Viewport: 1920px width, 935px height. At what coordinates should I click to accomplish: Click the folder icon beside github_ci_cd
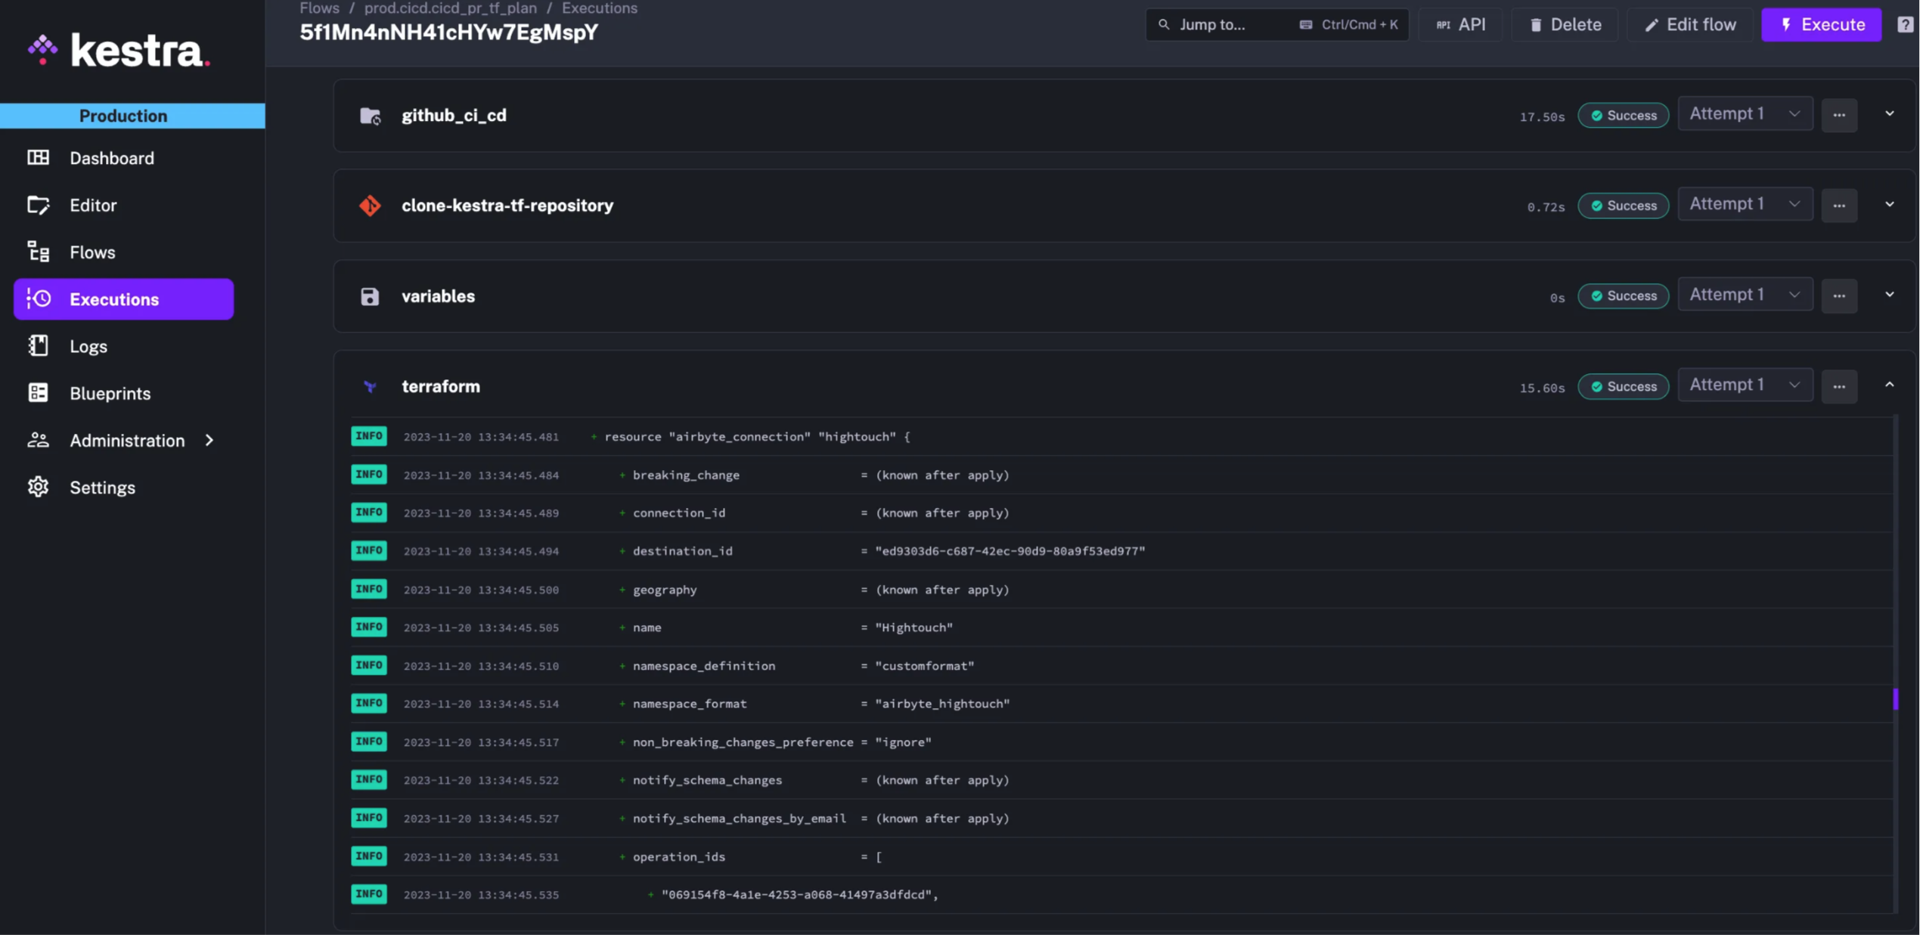[x=370, y=115]
